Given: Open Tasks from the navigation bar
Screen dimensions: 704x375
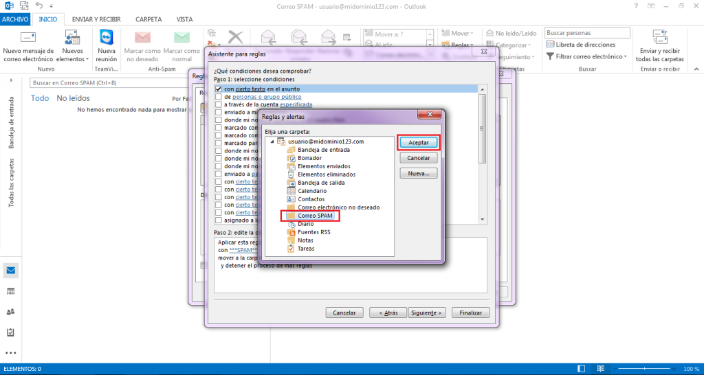Looking at the screenshot, I should [x=11, y=332].
